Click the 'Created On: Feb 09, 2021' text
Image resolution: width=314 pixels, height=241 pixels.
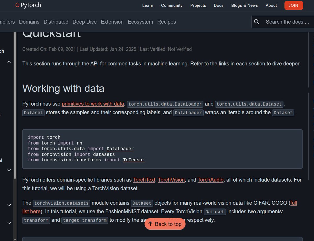click(49, 49)
